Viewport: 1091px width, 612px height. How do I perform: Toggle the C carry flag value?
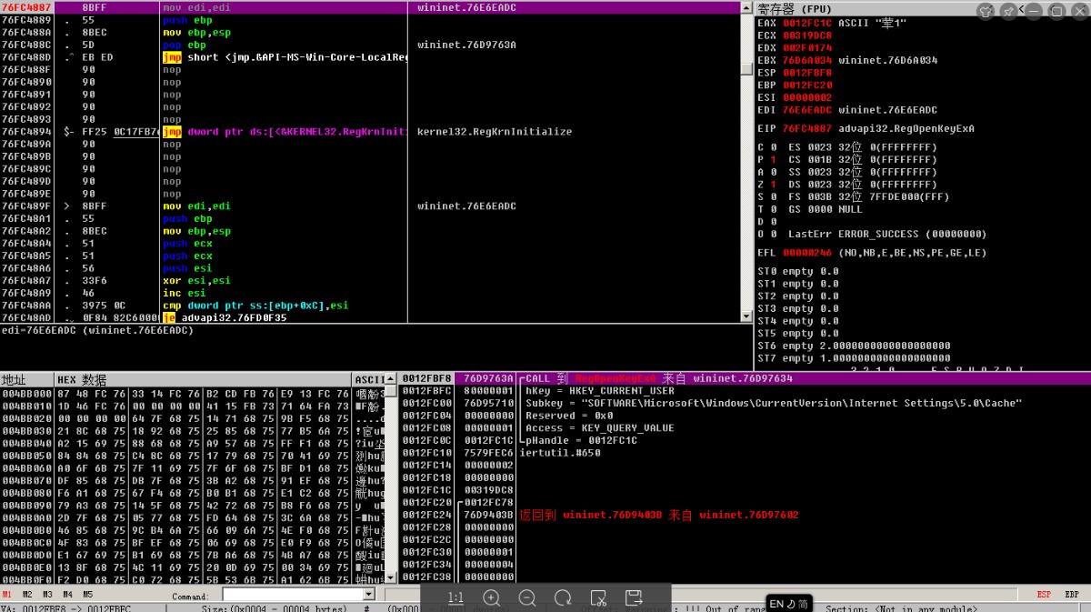[772, 147]
